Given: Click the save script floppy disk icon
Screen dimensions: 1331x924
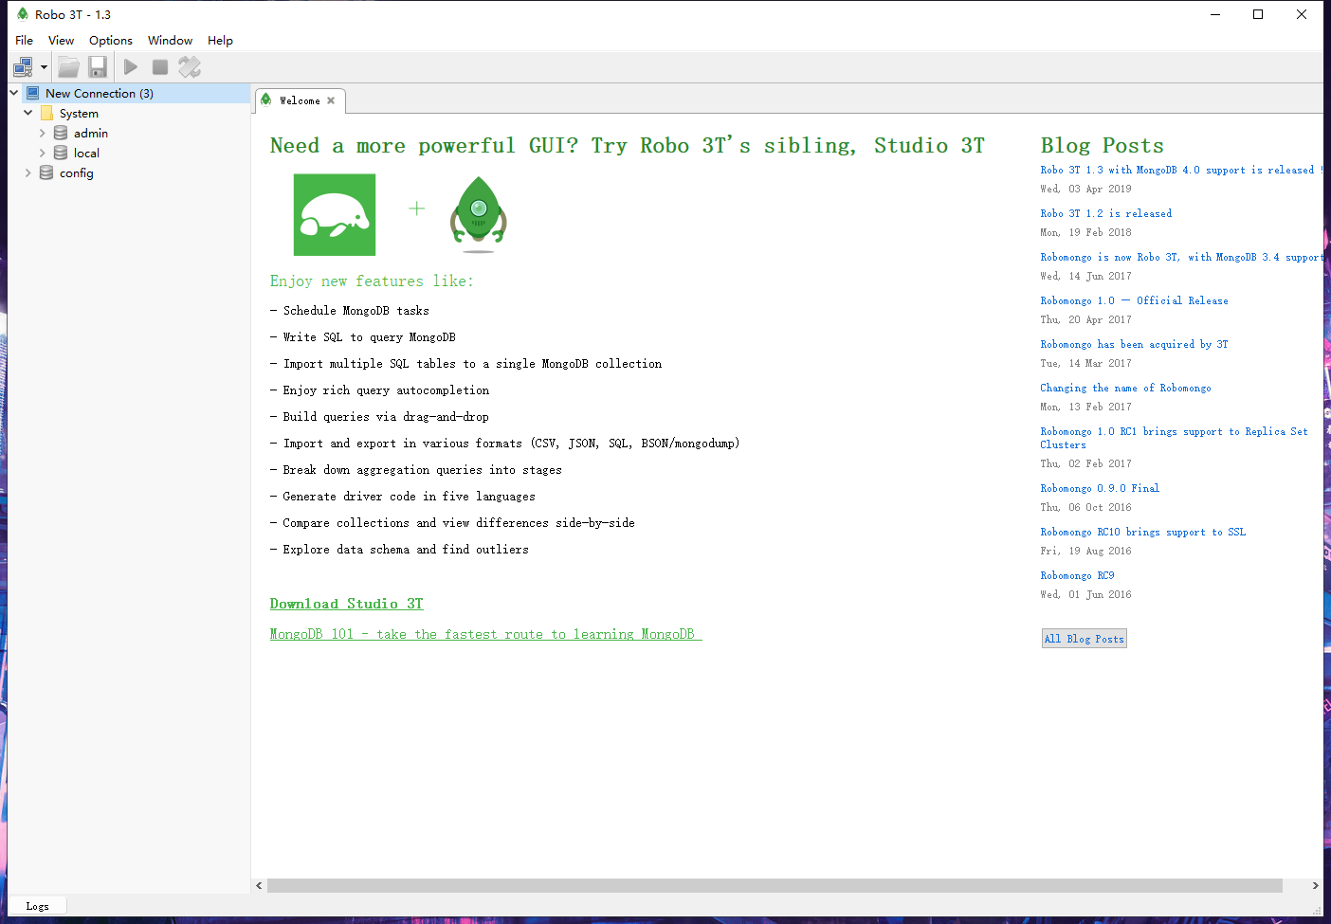Looking at the screenshot, I should [98, 66].
